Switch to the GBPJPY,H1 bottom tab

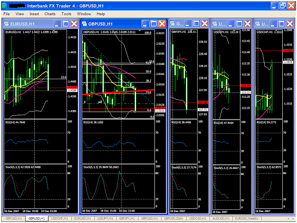pos(127,218)
